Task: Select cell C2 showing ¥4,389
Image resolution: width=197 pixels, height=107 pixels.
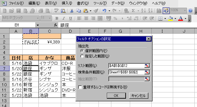Action: (50, 42)
